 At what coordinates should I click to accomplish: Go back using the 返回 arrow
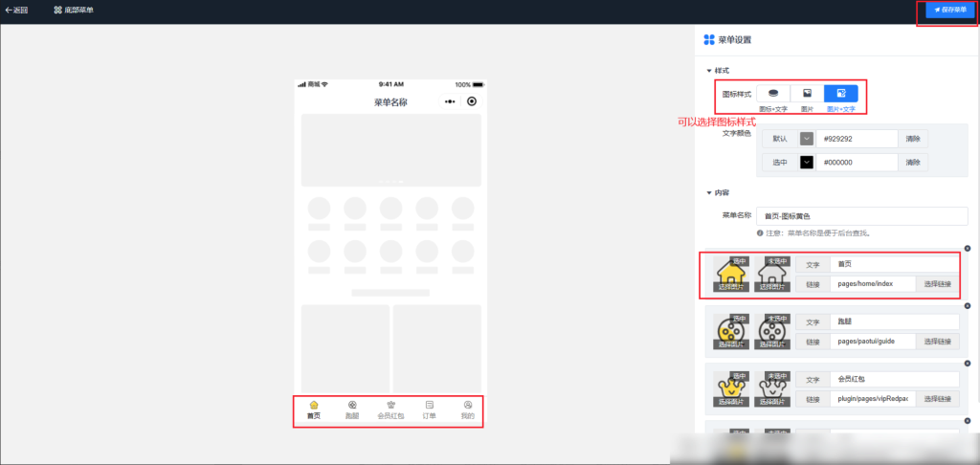click(16, 11)
